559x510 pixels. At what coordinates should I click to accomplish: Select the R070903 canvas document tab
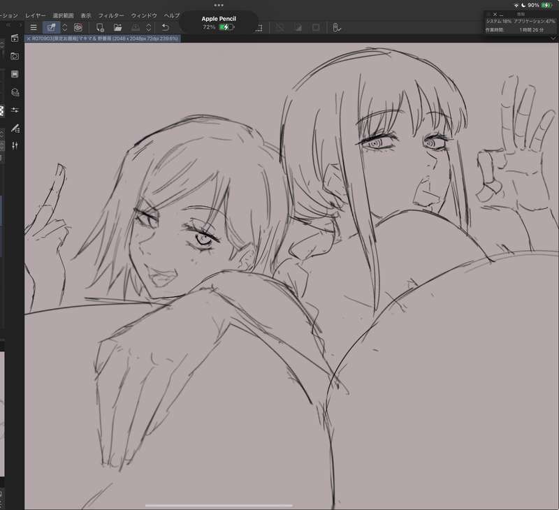click(103, 38)
